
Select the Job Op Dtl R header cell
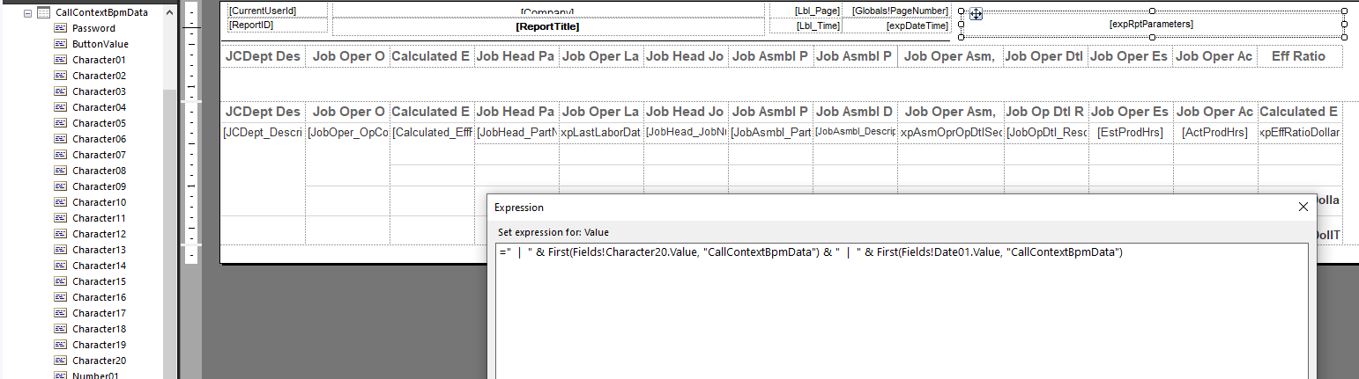(x=1046, y=112)
